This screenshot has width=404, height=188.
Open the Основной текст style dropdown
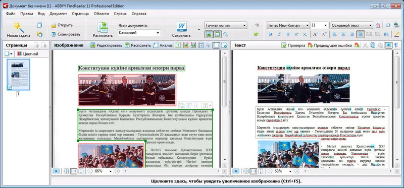point(371,26)
